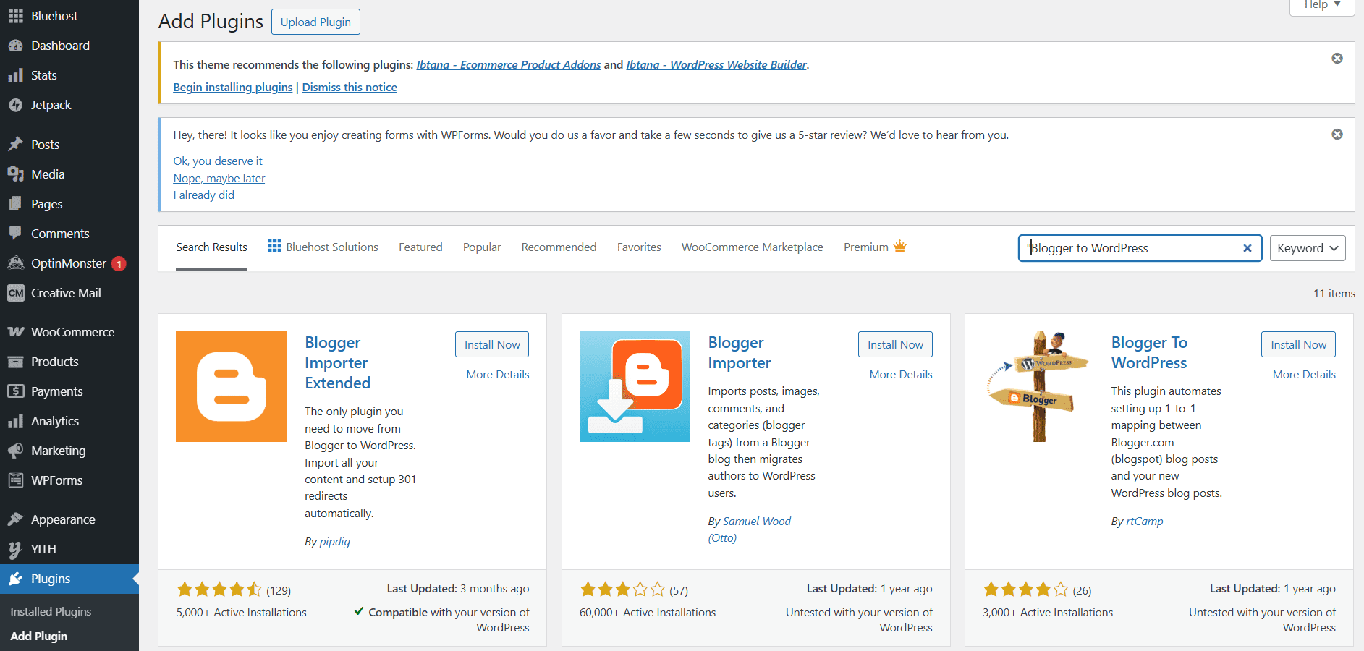Image resolution: width=1364 pixels, height=651 pixels.
Task: Select the Media library icon
Action: 16,174
